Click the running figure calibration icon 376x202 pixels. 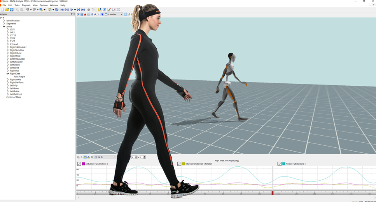coord(100,10)
